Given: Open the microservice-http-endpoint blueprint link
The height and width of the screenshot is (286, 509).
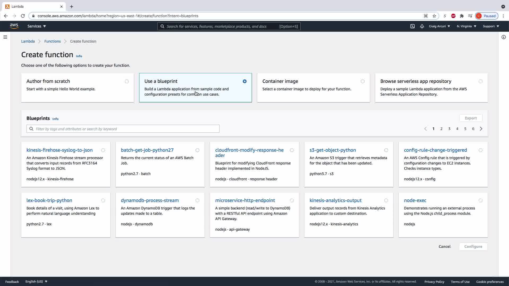Looking at the screenshot, I should click(245, 200).
